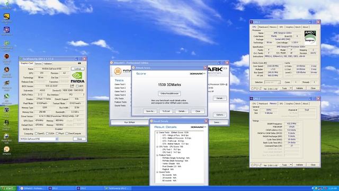Select the CPU Test 1 result row

tap(172, 150)
